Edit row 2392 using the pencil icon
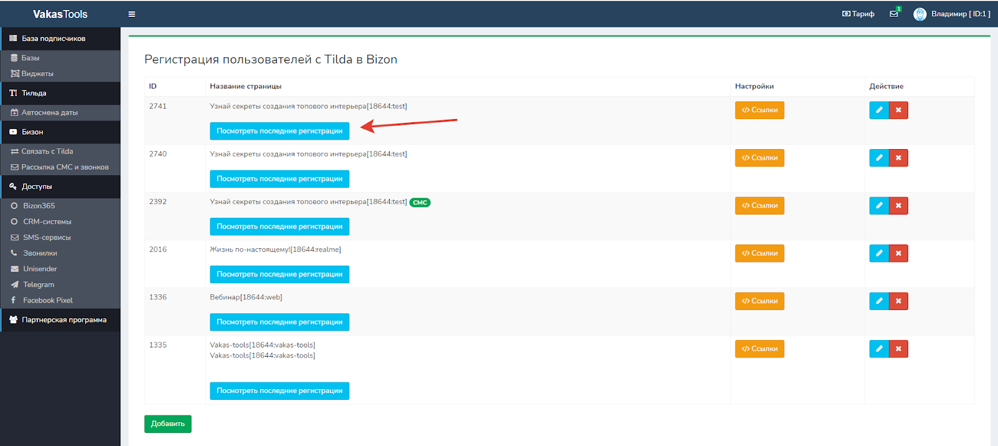This screenshot has width=998, height=446. [879, 206]
